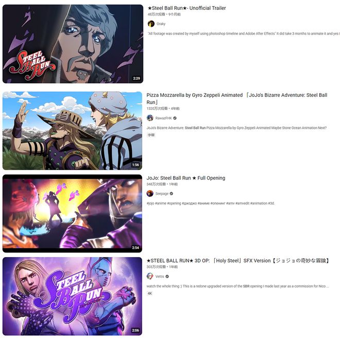340x340 pixels.
Task: Click verified badge next to Vettis
Action: click(167, 277)
